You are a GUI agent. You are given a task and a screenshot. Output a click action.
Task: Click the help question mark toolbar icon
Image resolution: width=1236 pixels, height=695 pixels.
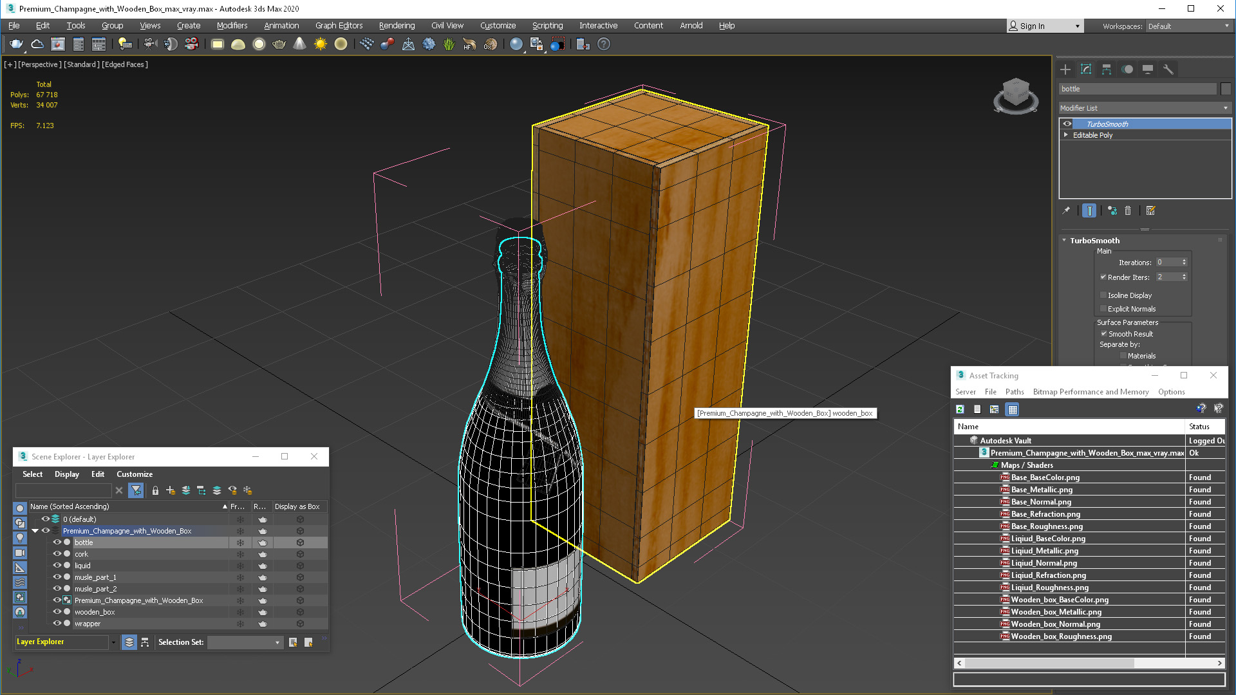pyautogui.click(x=603, y=44)
